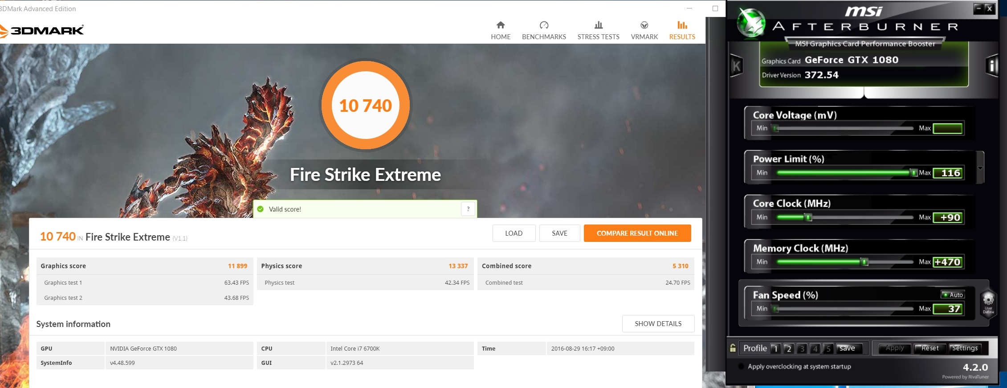This screenshot has width=1007, height=388.
Task: Click the MSI Afterburner jet logo
Action: (751, 22)
